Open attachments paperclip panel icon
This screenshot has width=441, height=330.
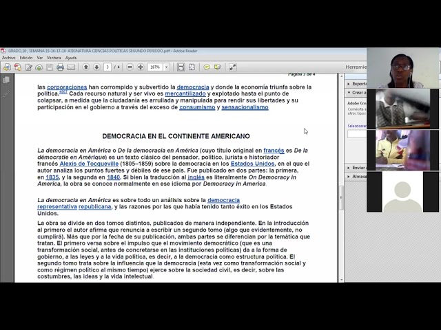coord(6,93)
